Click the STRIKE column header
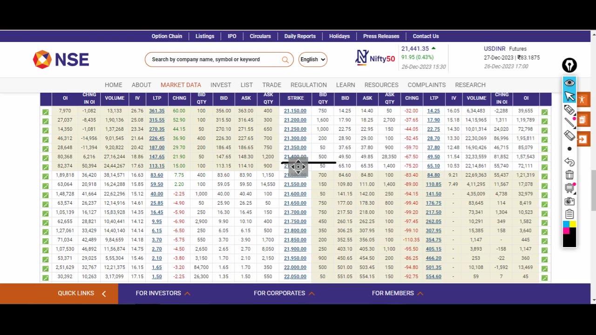The height and width of the screenshot is (335, 596). point(296,98)
